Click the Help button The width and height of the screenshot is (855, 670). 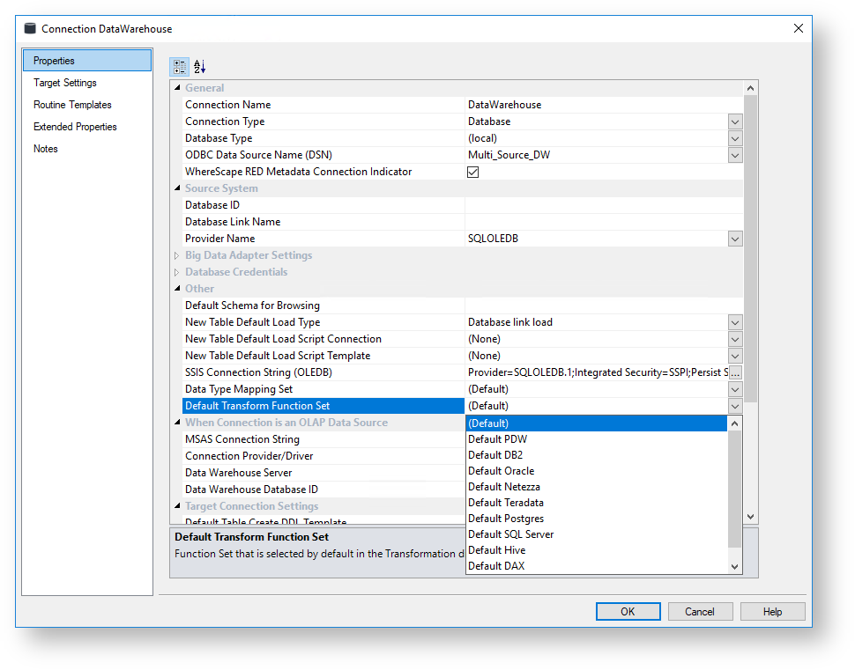(x=773, y=612)
